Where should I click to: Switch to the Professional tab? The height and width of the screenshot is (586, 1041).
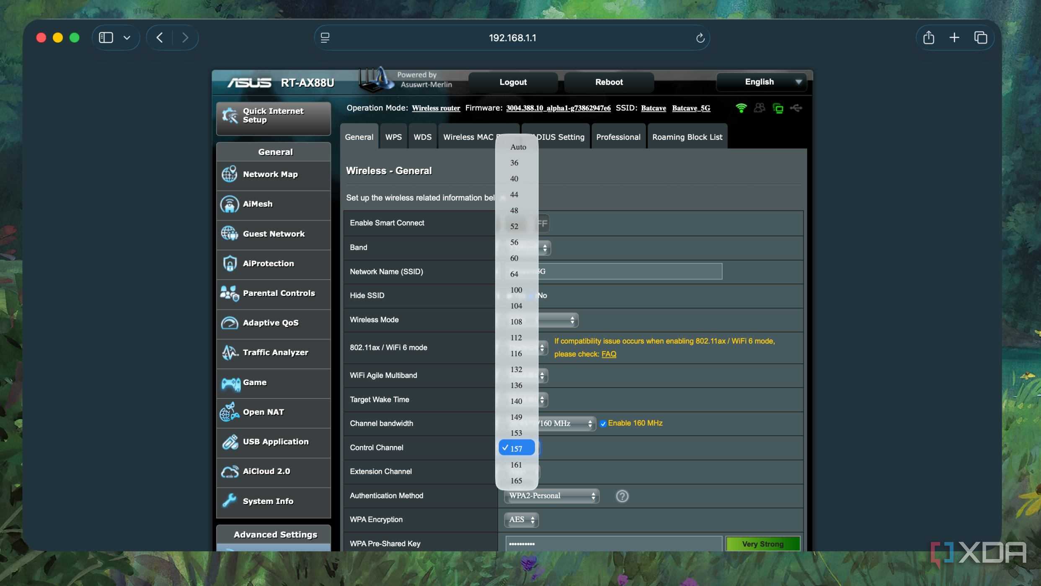(618, 137)
